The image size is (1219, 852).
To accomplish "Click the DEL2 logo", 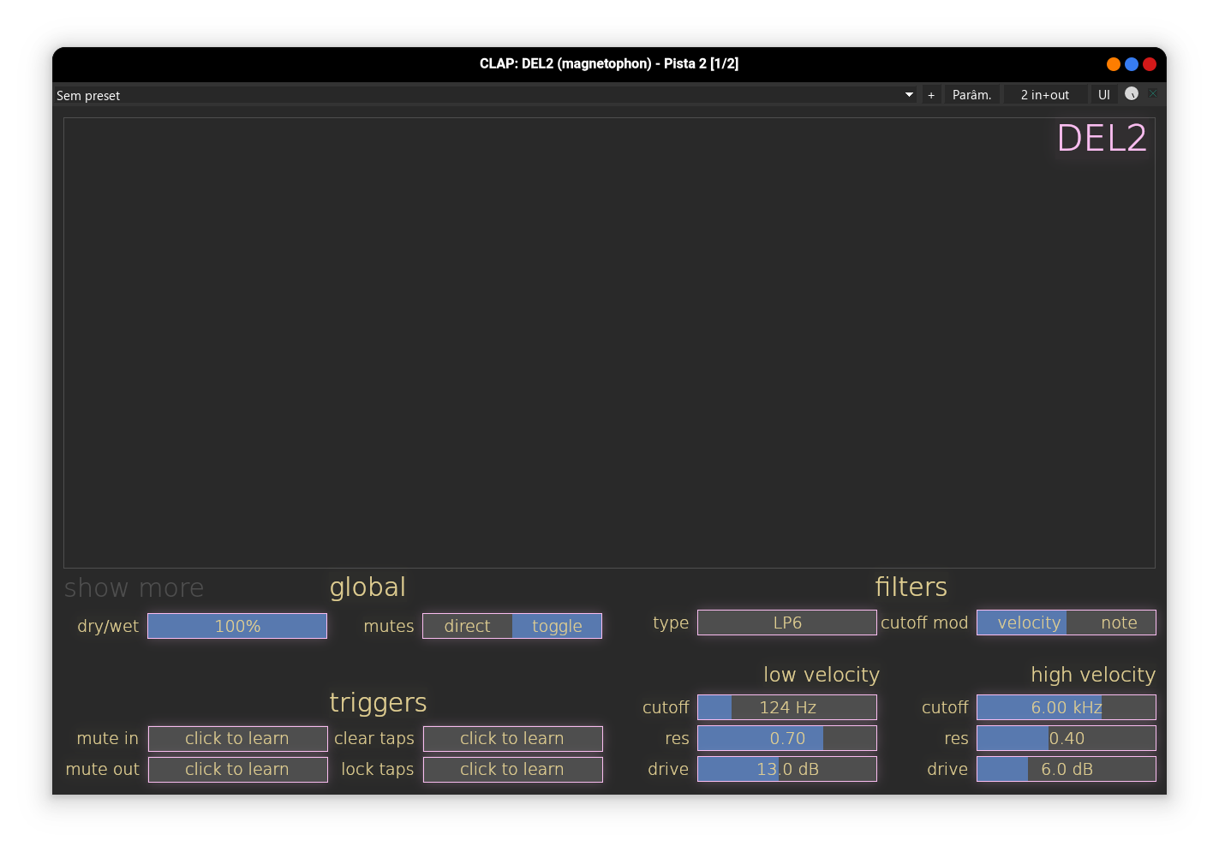I will pos(1101,139).
